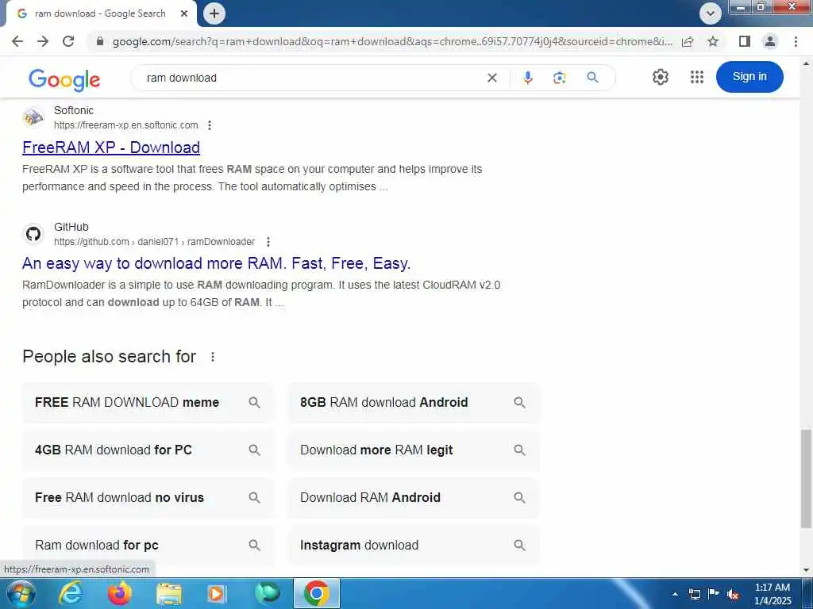Viewport: 813px width, 609px height.
Task: Sign in to Google
Action: tap(749, 77)
